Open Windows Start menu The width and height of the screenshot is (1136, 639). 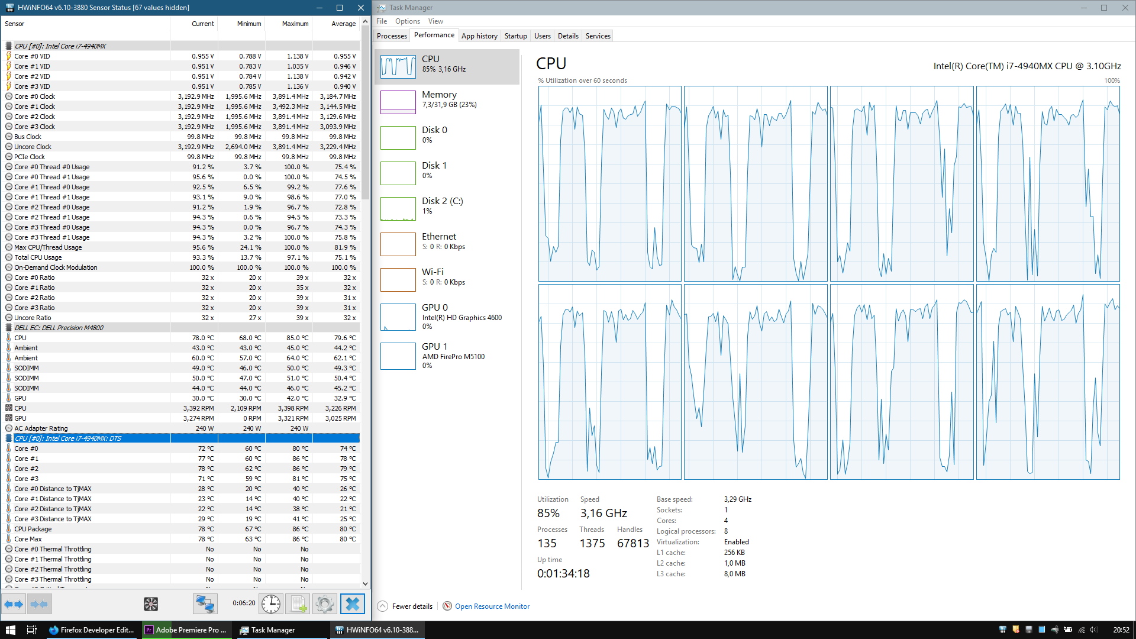pyautogui.click(x=10, y=630)
